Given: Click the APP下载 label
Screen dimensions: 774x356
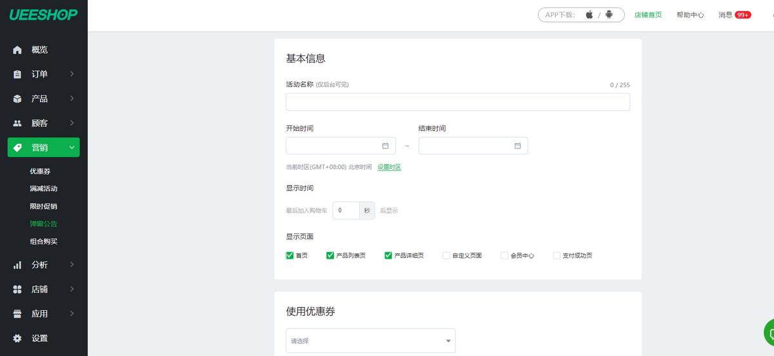Looking at the screenshot, I should click(x=560, y=15).
